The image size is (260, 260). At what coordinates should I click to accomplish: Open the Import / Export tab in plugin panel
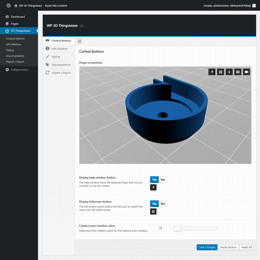coord(59,73)
